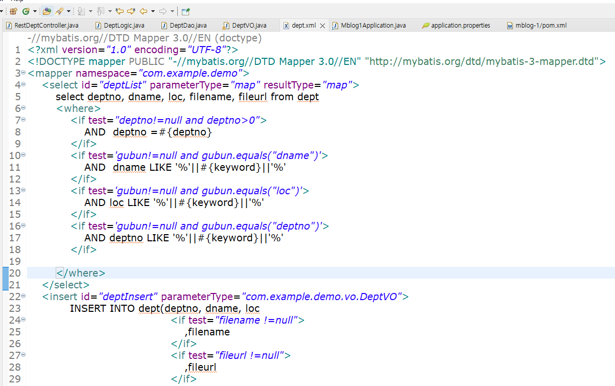Click the Next Edit Location icon
615x386 pixels.
tap(132, 11)
